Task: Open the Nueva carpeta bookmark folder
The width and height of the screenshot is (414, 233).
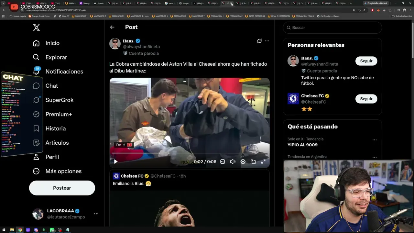Action: pos(18,16)
